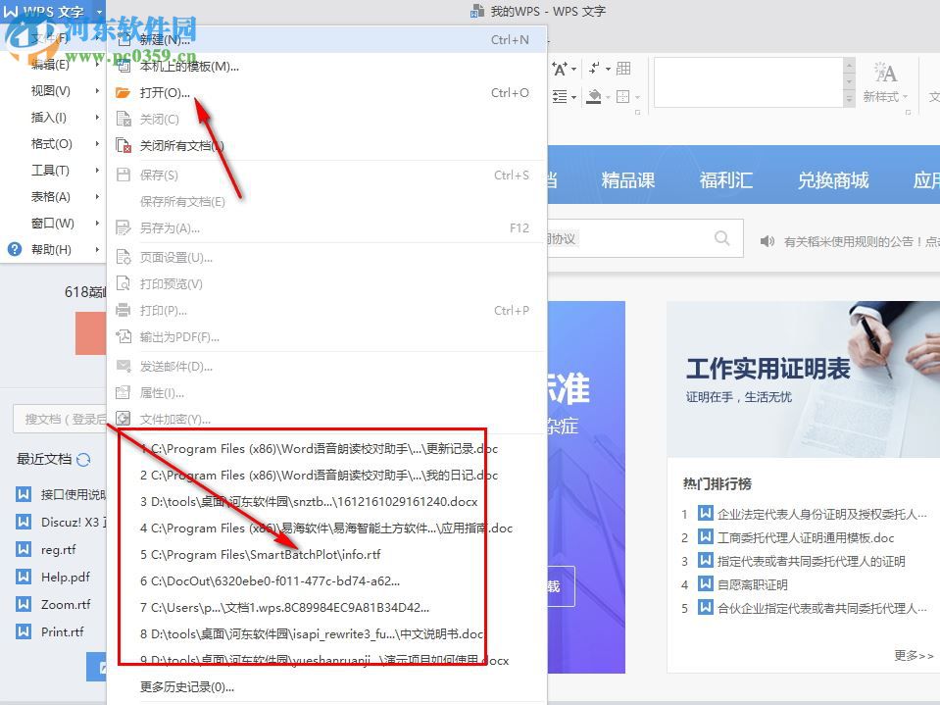The image size is (940, 705).
Task: Open the 新样式 dropdown arrow
Action: [x=907, y=95]
